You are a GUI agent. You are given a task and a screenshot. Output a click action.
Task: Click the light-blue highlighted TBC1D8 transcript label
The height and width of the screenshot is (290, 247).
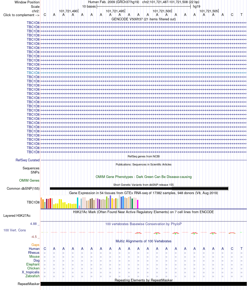33,73
